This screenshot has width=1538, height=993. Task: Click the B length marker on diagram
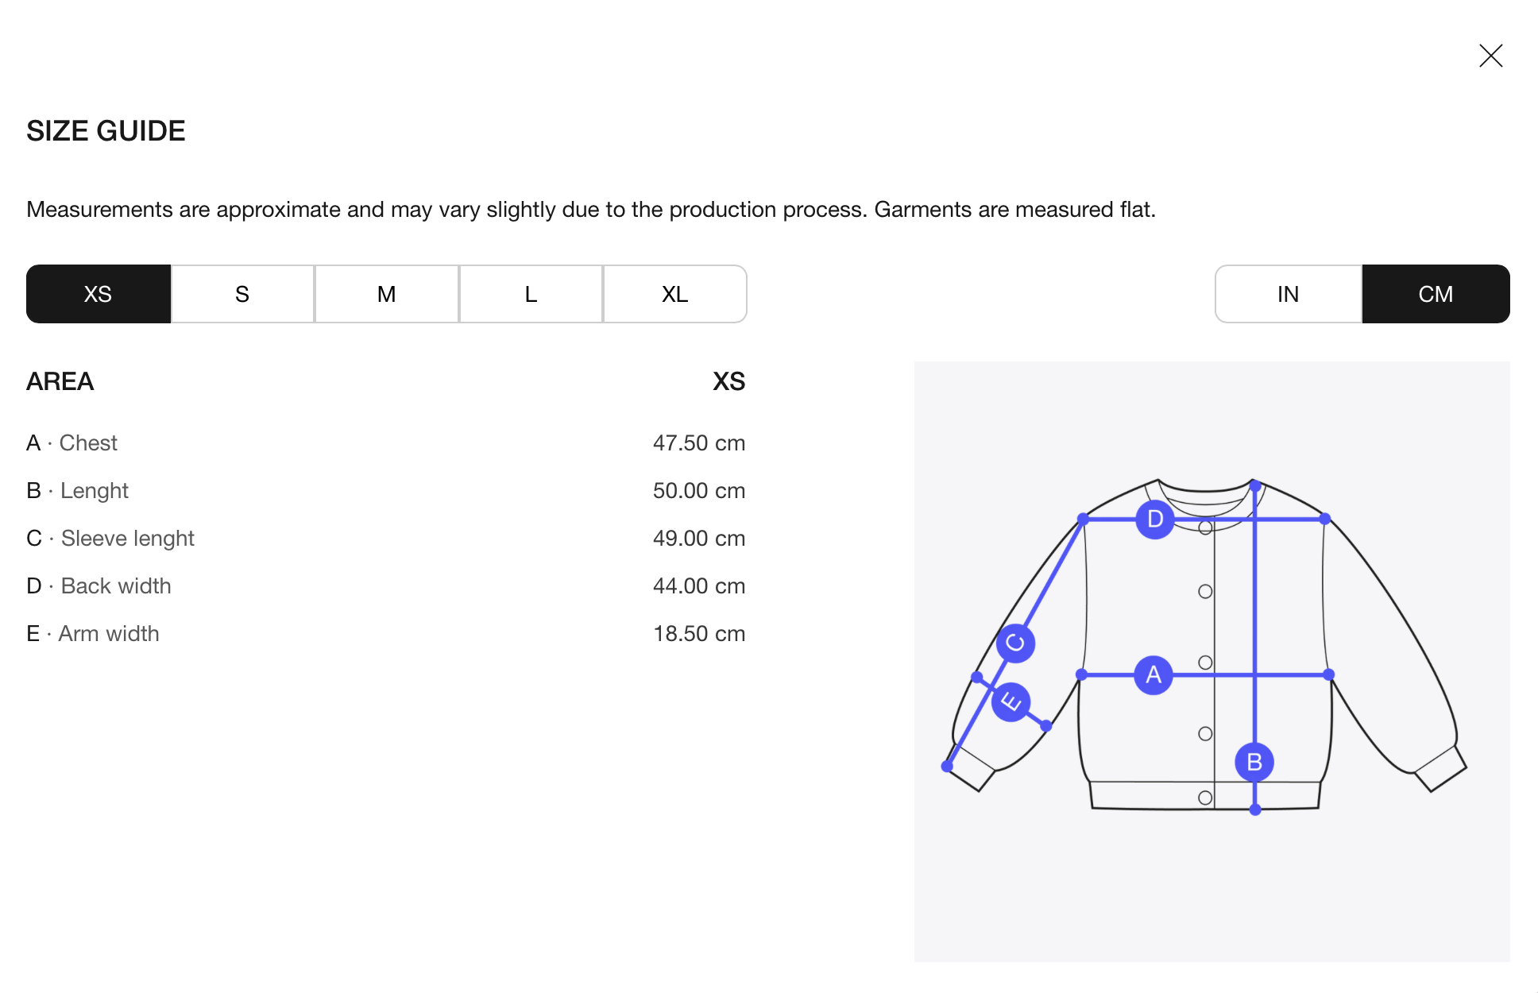pyautogui.click(x=1254, y=762)
